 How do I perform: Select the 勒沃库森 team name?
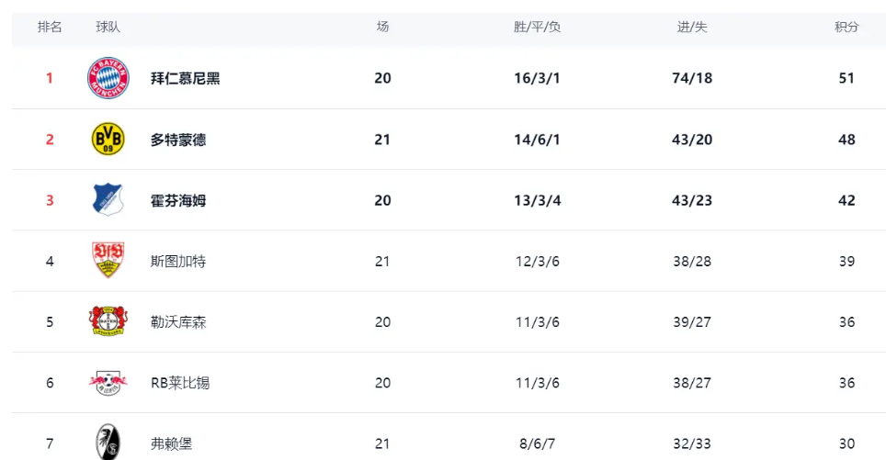click(178, 322)
